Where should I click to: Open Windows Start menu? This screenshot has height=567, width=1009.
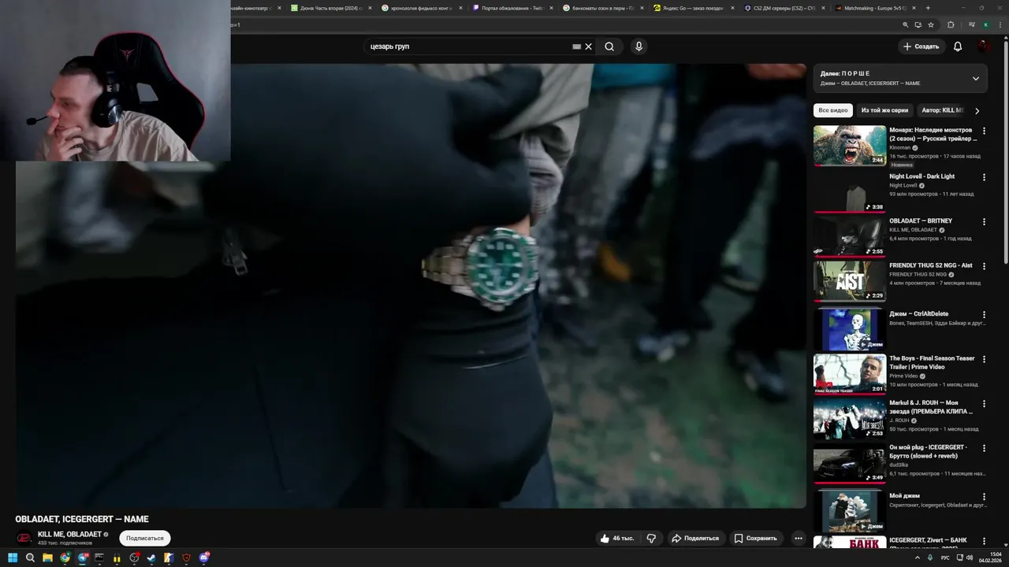[11, 558]
